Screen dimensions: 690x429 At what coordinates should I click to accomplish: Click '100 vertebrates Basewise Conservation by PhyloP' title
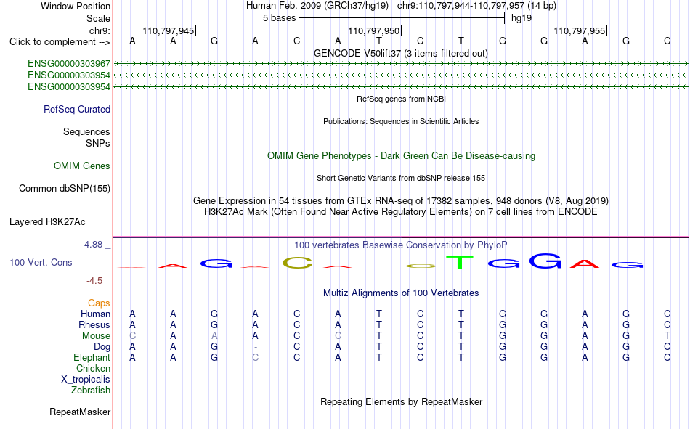(x=401, y=245)
